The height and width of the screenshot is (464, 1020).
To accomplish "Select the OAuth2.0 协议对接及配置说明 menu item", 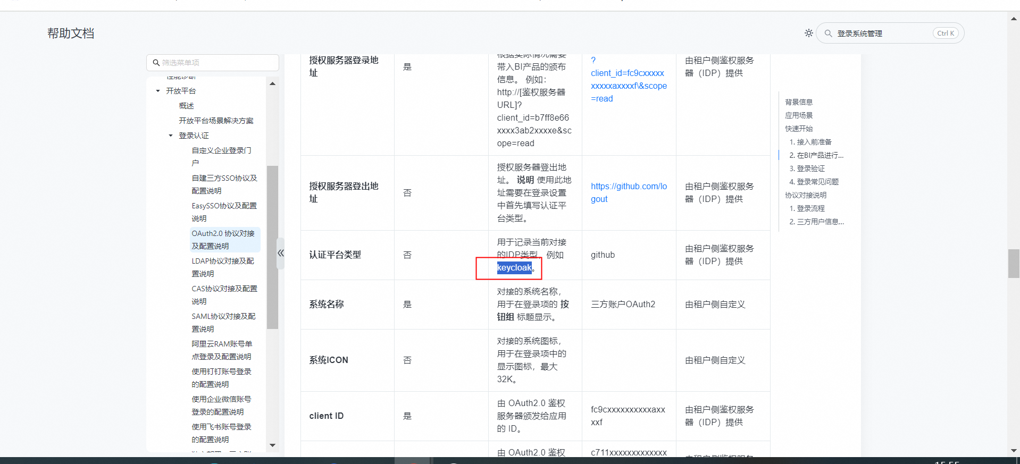I will coord(223,240).
